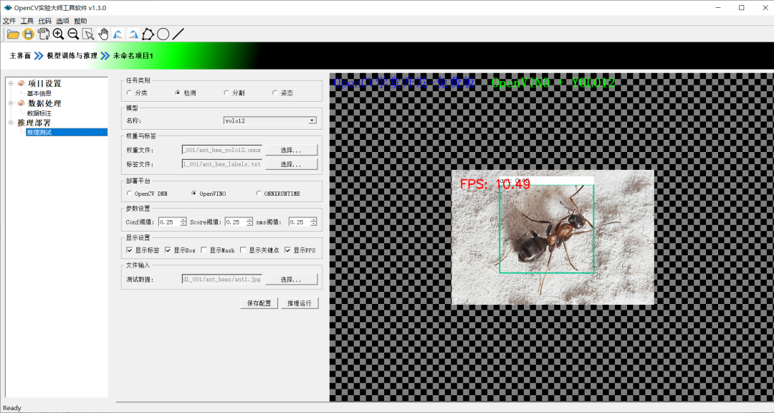The image size is (774, 413).
Task: Choose the circle drawing tool
Action: pos(163,34)
